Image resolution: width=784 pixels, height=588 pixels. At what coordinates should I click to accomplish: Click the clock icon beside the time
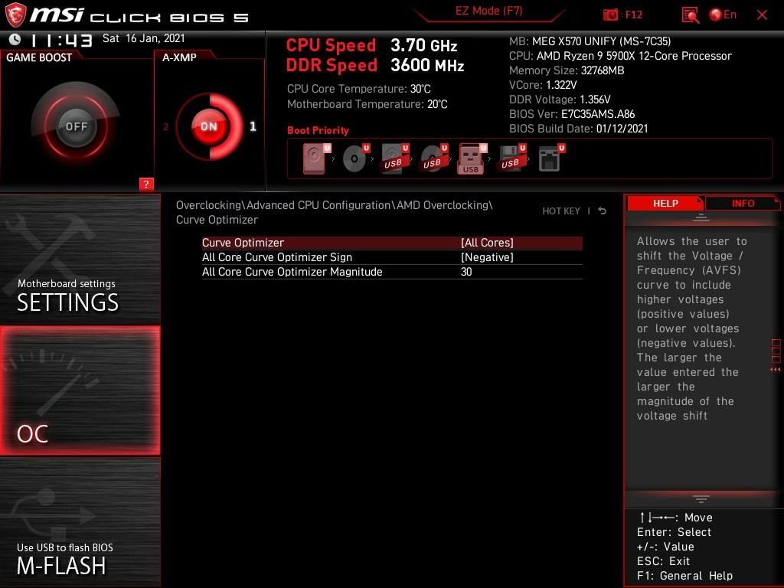click(15, 39)
